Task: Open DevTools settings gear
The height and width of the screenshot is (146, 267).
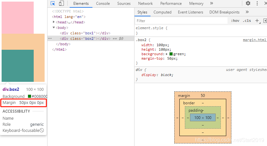Action: [x=248, y=3]
